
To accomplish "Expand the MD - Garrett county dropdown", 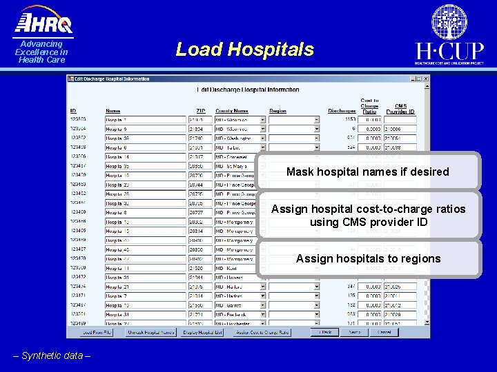I will pos(263,305).
